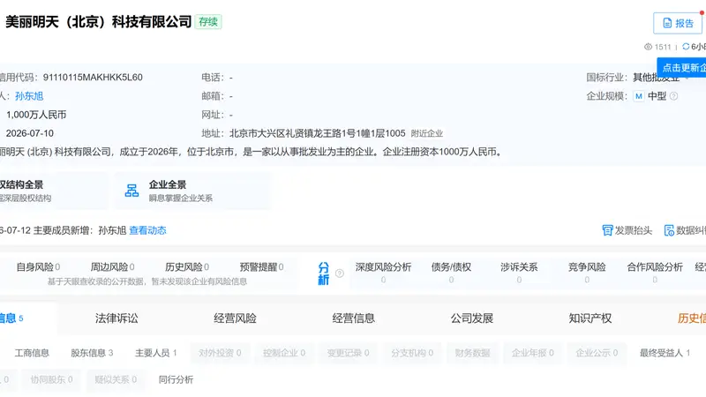The width and height of the screenshot is (706, 397).
Task: Click the refresh icon next to 6小时
Action: (x=686, y=47)
